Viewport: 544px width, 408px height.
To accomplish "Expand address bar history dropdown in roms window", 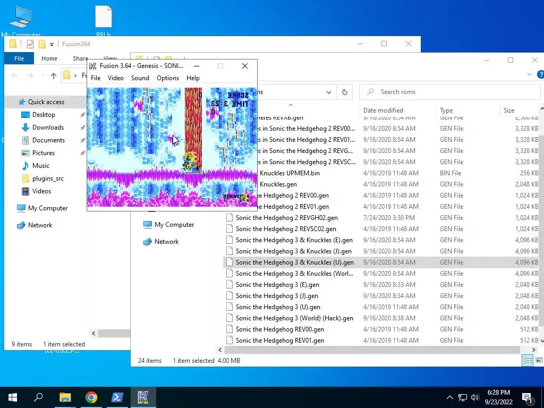I will coord(328,92).
